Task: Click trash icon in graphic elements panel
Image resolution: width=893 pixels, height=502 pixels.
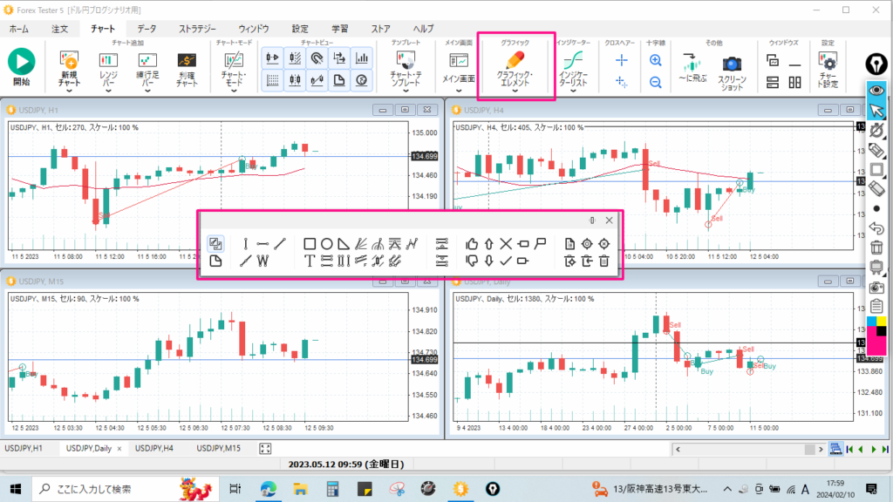Action: [x=604, y=261]
